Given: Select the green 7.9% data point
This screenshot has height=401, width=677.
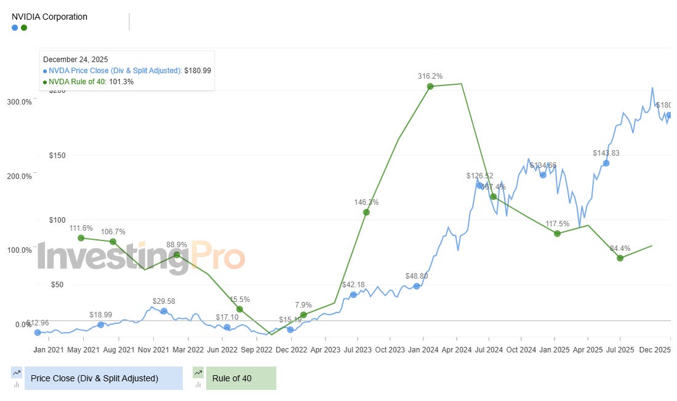Looking at the screenshot, I should point(303,315).
